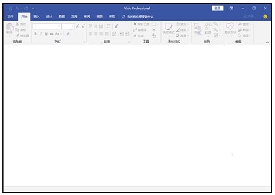Collapse the ribbon with the chevron
Viewport: 275px width, 195px height.
coord(267,42)
